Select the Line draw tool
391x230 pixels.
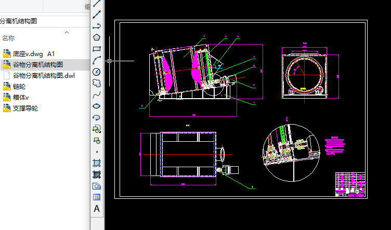tap(97, 3)
